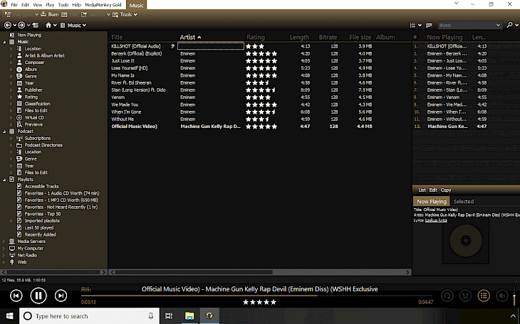Screen dimensions: 520x324
Task: Open the File menu
Action: point(14,5)
